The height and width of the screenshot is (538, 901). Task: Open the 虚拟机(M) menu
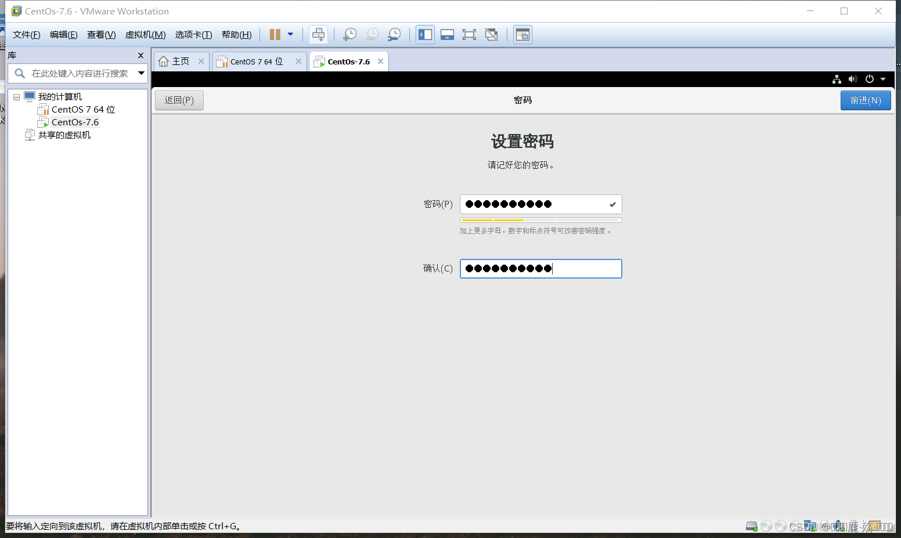click(x=146, y=35)
